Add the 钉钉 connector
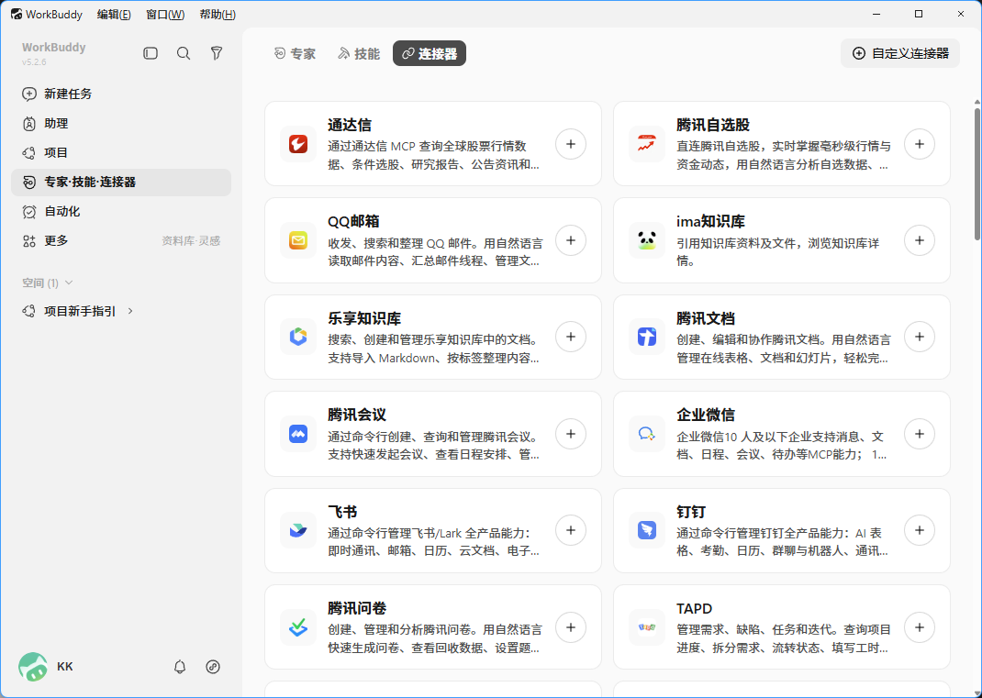The width and height of the screenshot is (982, 698). click(920, 530)
